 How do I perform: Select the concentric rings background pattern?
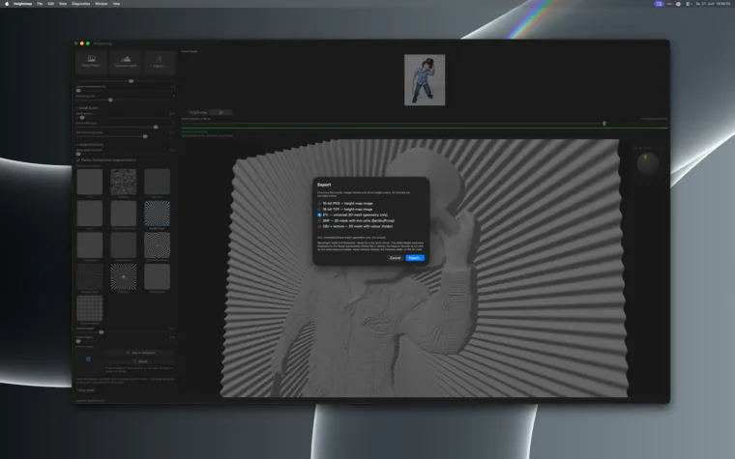pos(157,244)
